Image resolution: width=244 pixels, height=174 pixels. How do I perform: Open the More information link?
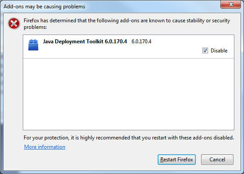point(45,147)
